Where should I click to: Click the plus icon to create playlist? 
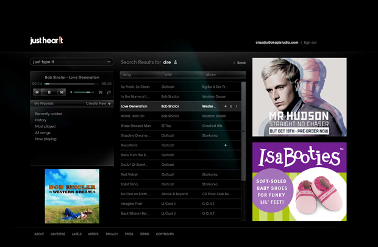click(110, 104)
